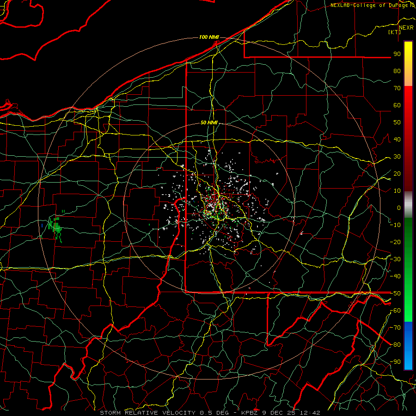
Task: Click the 40 value on the velocity scale
Action: [397, 139]
